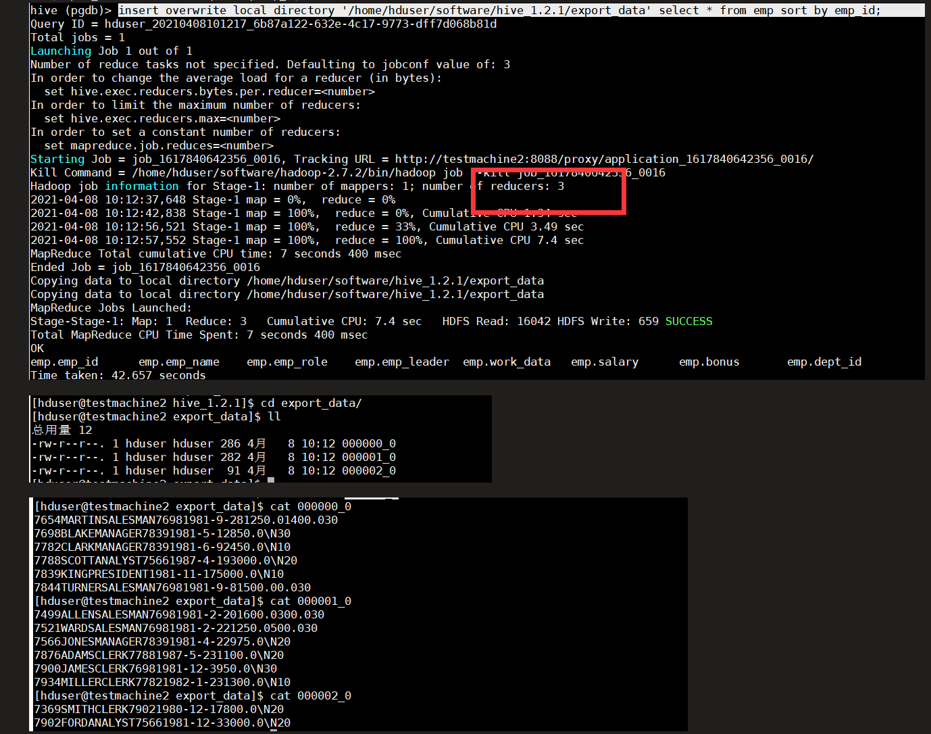The height and width of the screenshot is (734, 931).
Task: Click file name 000002_0 in listing
Action: 369,470
